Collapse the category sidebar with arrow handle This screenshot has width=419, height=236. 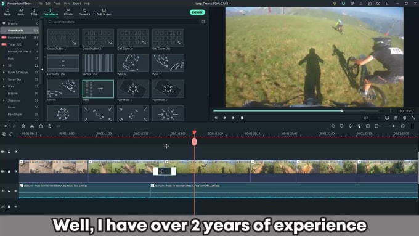click(42, 70)
